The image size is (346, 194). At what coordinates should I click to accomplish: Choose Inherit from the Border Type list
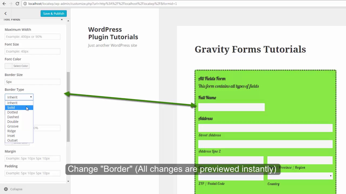coord(19,103)
